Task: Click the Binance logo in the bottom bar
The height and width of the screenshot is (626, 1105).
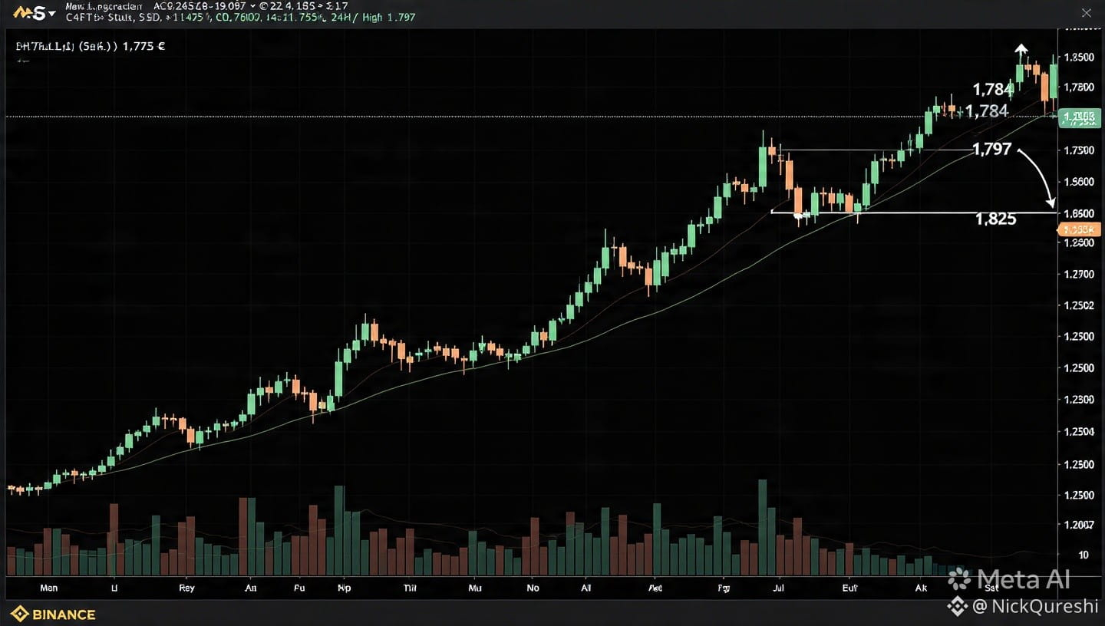Action: point(53,614)
